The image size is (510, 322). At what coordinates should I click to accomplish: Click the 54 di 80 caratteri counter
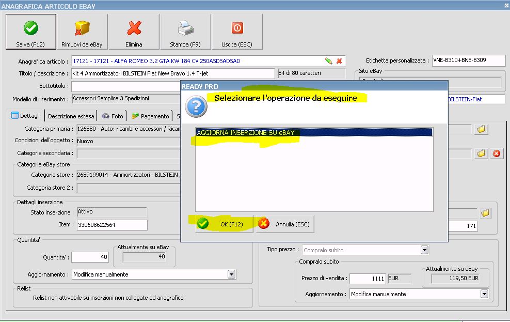[x=311, y=73]
